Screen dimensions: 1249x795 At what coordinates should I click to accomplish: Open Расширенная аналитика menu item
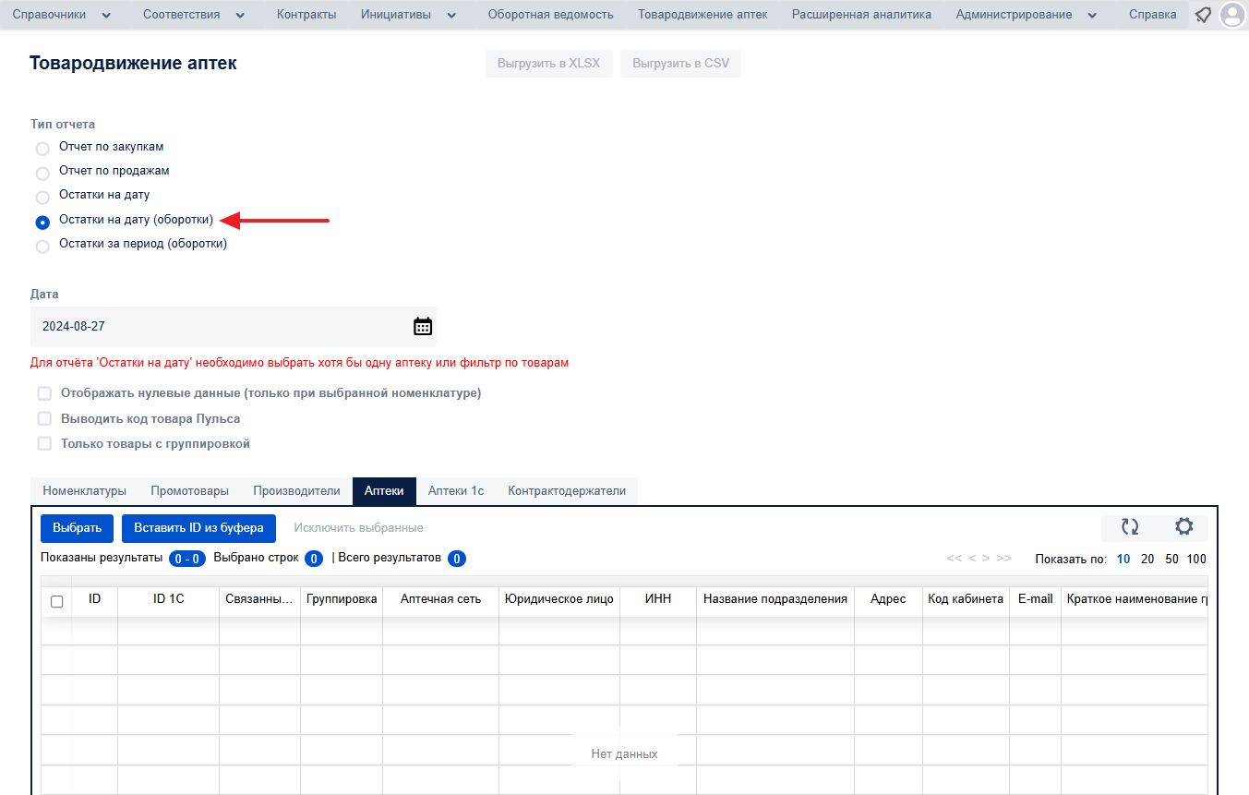(x=861, y=15)
